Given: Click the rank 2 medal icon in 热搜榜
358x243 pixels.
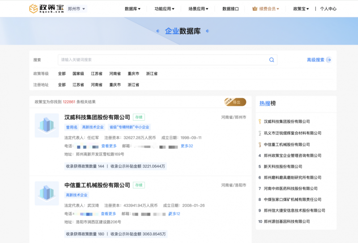Looking at the screenshot, I should click(x=260, y=133).
